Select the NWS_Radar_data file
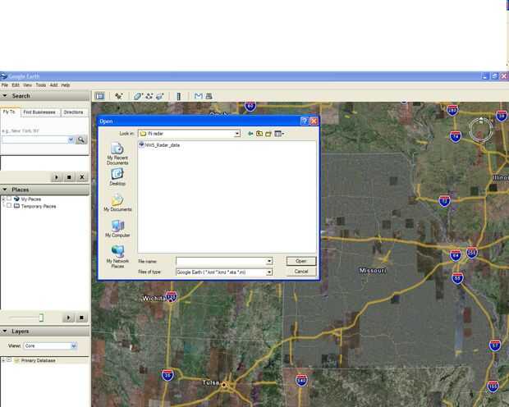This screenshot has width=509, height=407. [159, 145]
